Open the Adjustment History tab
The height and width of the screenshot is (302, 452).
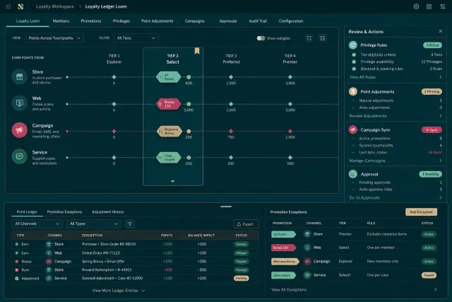pyautogui.click(x=108, y=212)
